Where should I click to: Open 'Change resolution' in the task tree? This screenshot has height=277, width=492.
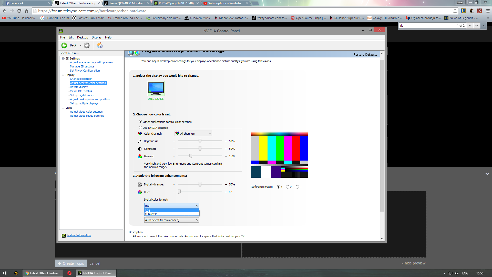click(x=81, y=79)
